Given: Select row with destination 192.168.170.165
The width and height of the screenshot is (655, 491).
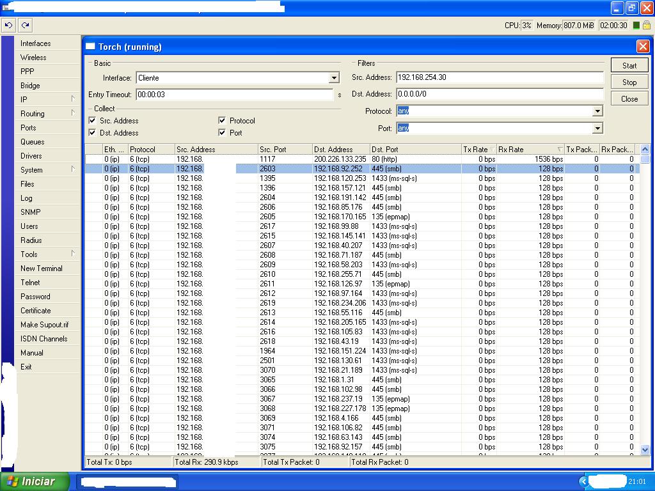Looking at the screenshot, I should click(x=362, y=217).
